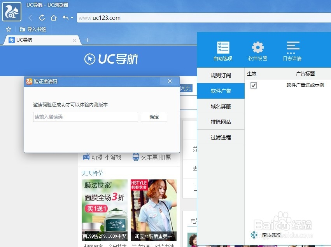This screenshot has height=247, width=331.
Task: Close the UC导航 tab
Action: (x=74, y=40)
